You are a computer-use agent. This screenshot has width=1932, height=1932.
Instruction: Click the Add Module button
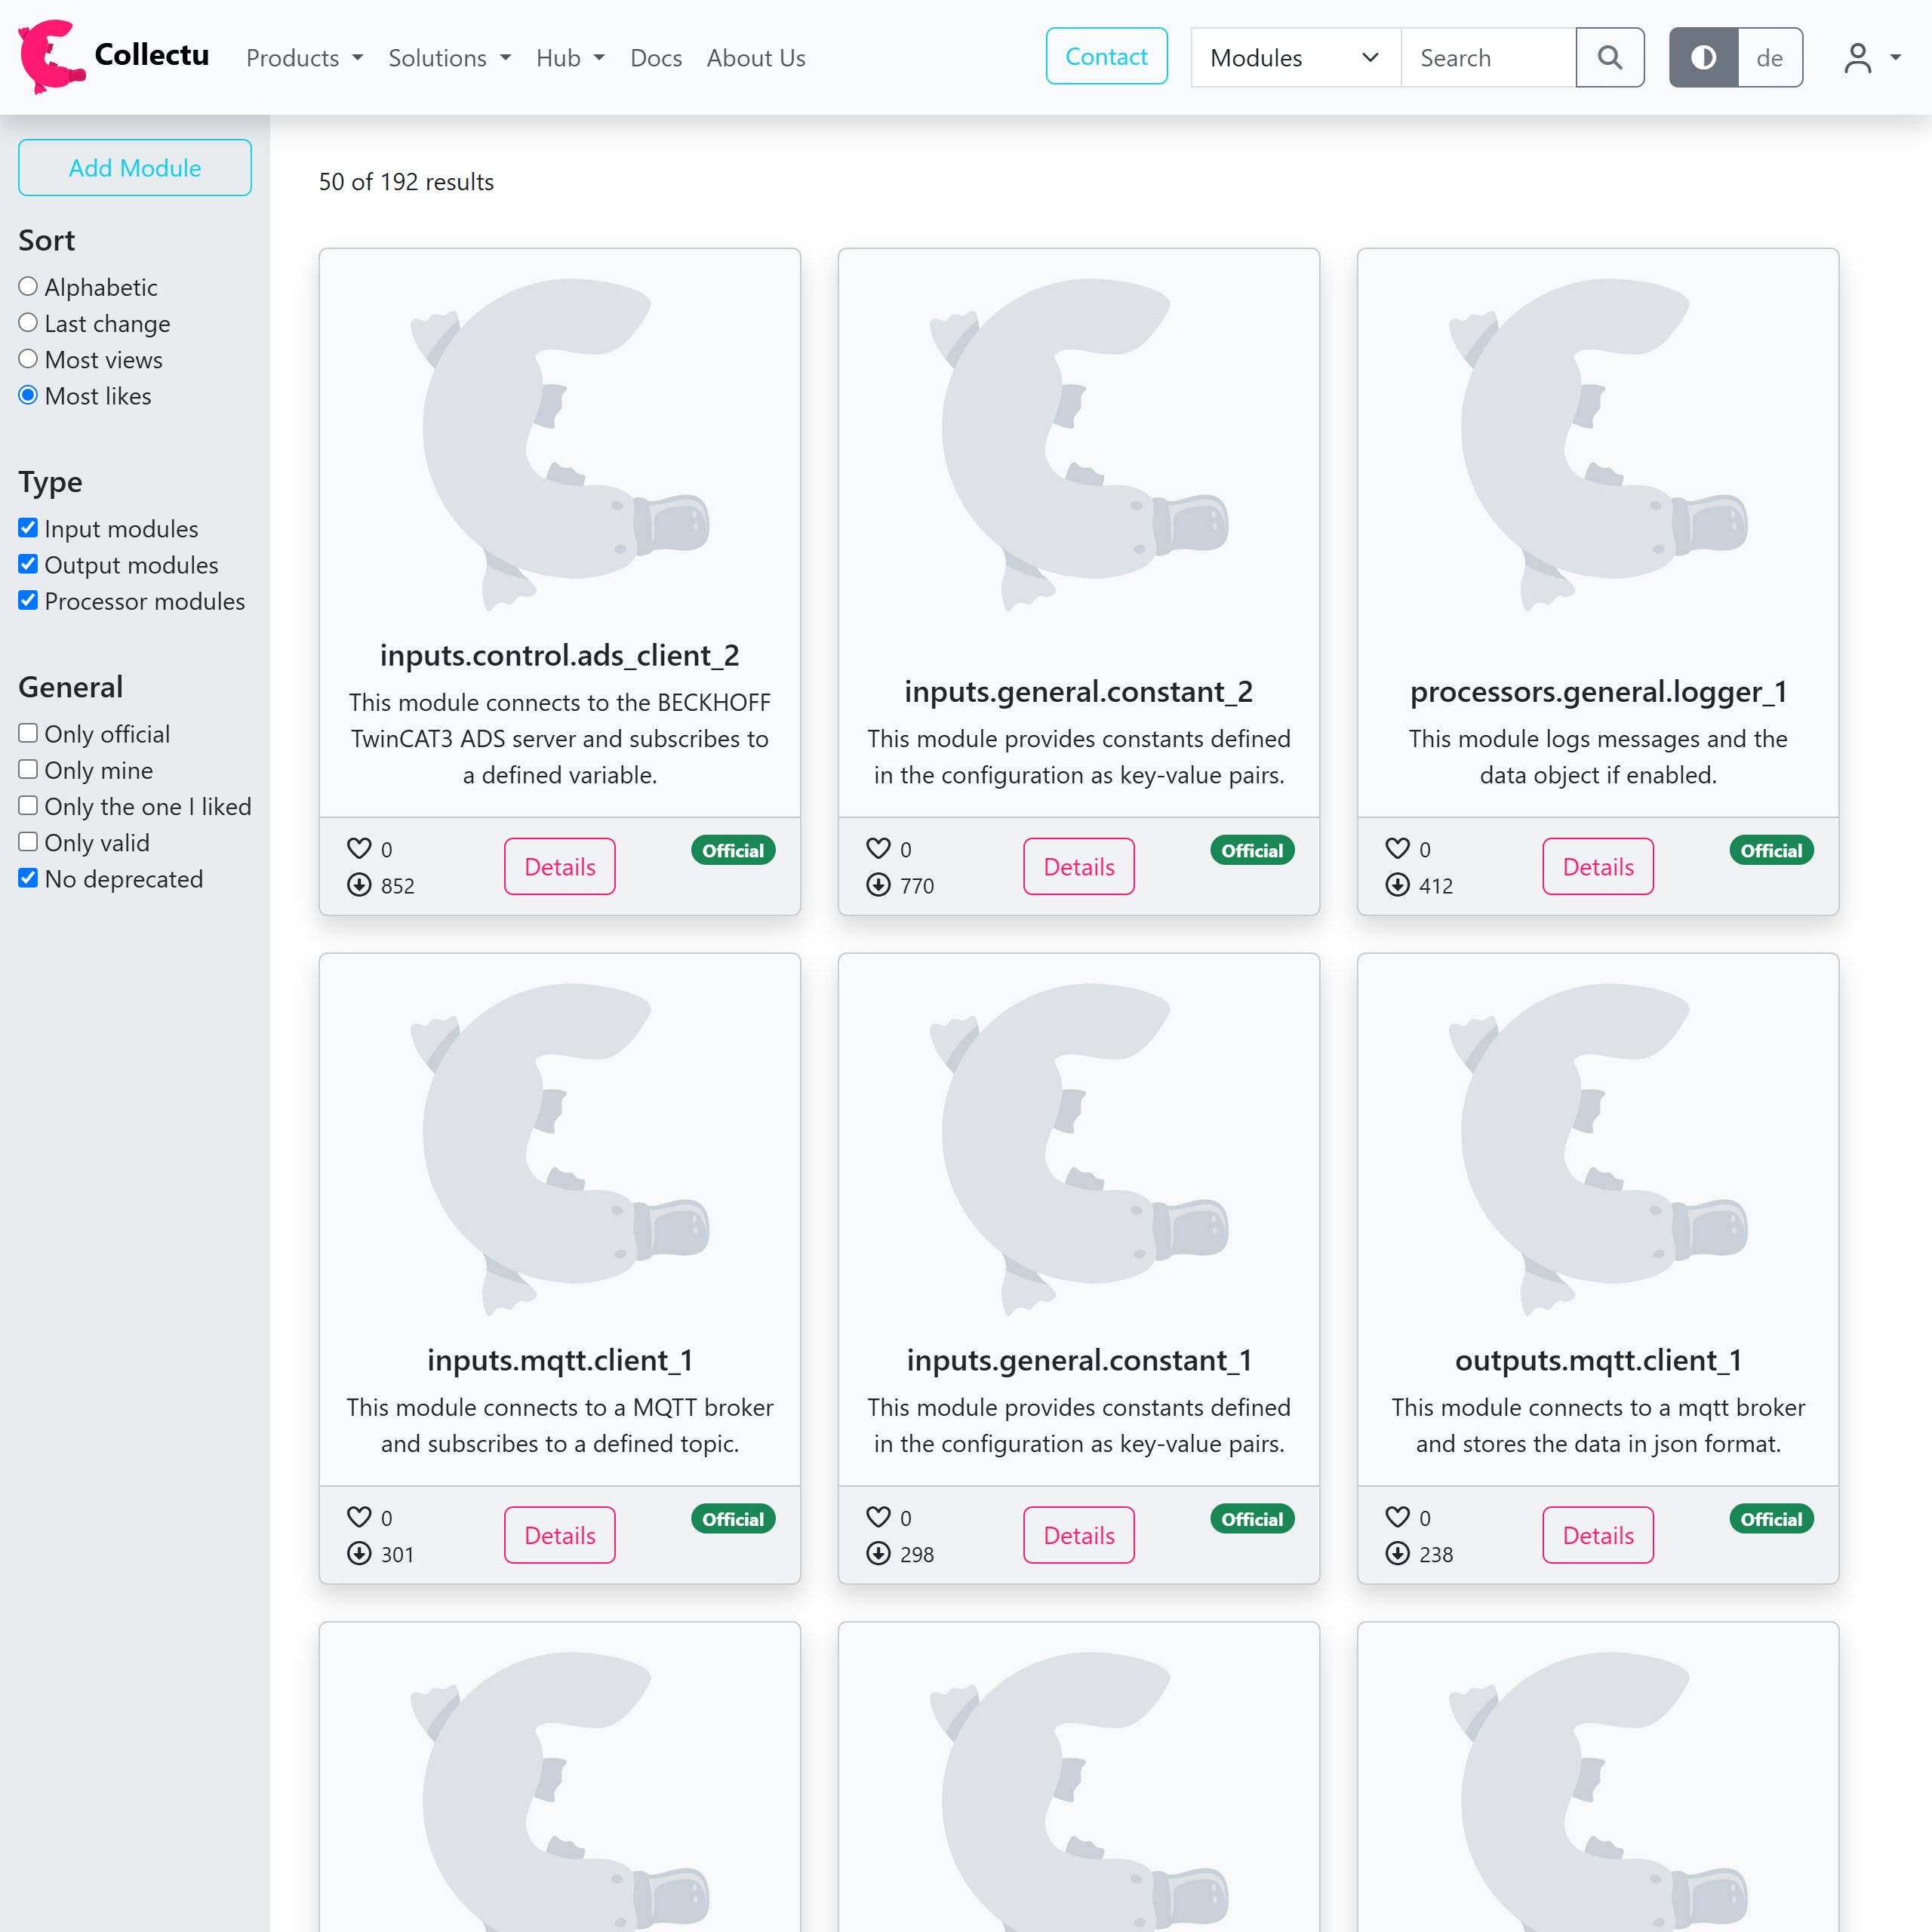click(x=135, y=168)
